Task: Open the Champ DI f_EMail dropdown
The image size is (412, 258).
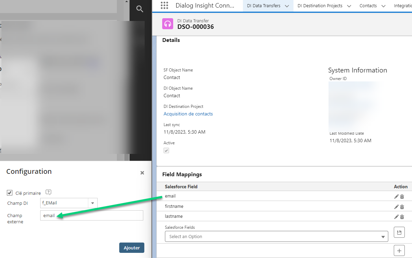Action: pyautogui.click(x=69, y=203)
